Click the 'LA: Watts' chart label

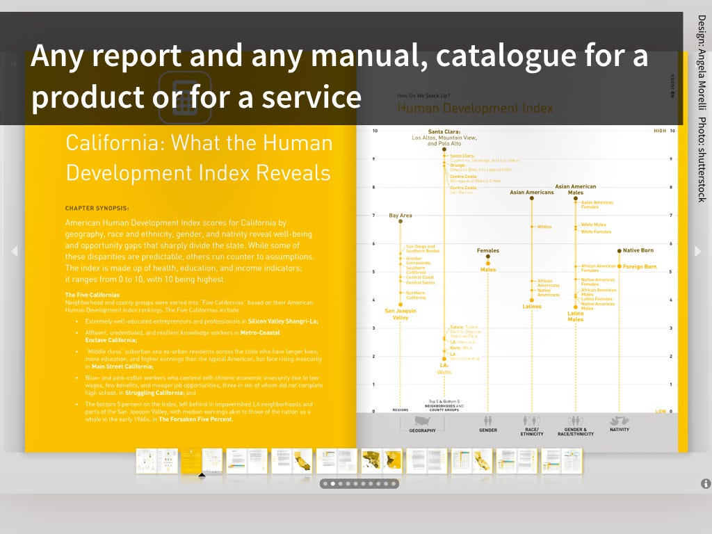(444, 369)
